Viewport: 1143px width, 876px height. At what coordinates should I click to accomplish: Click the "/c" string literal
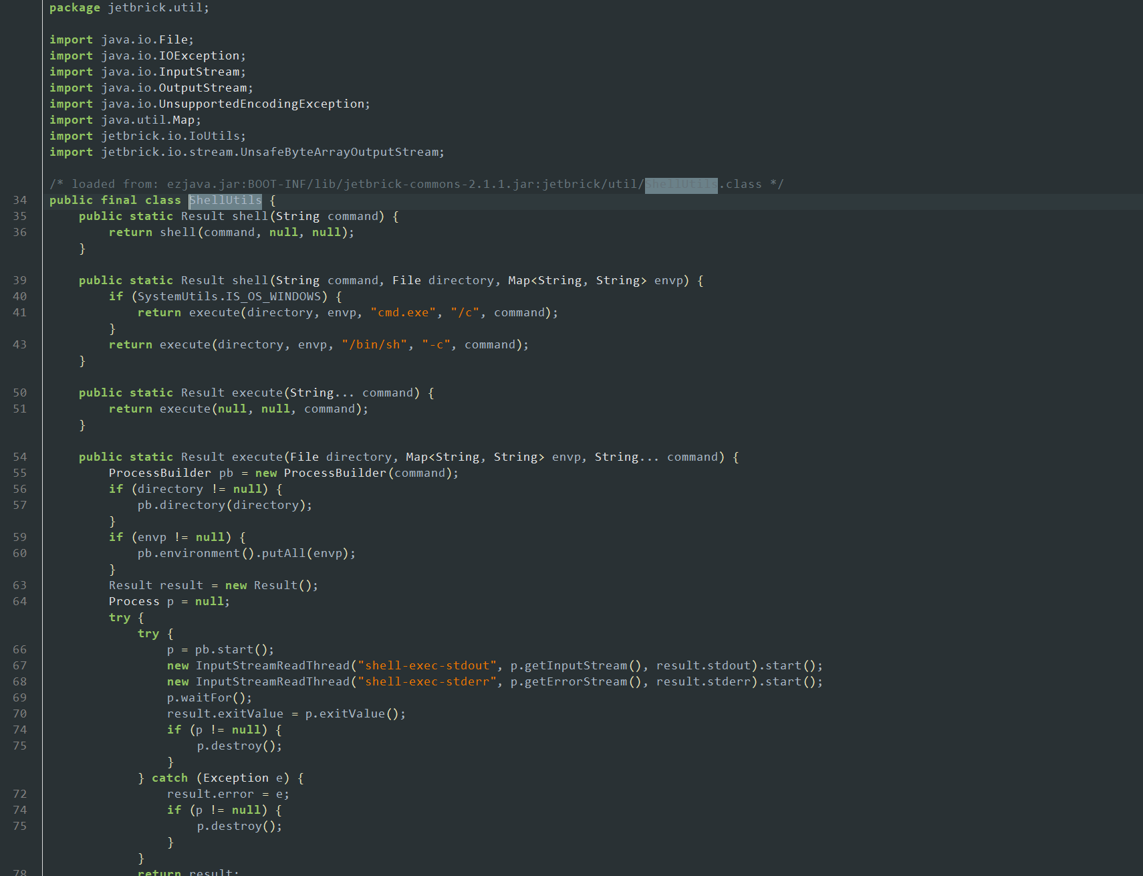(x=465, y=312)
